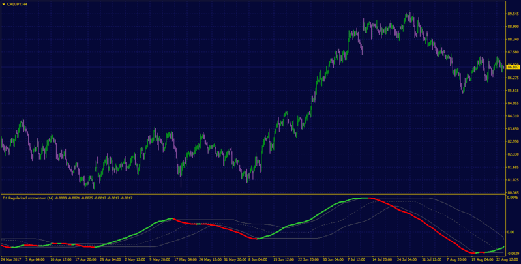
Task: Click the 17 May 04:00 time label
Action: (x=184, y=258)
